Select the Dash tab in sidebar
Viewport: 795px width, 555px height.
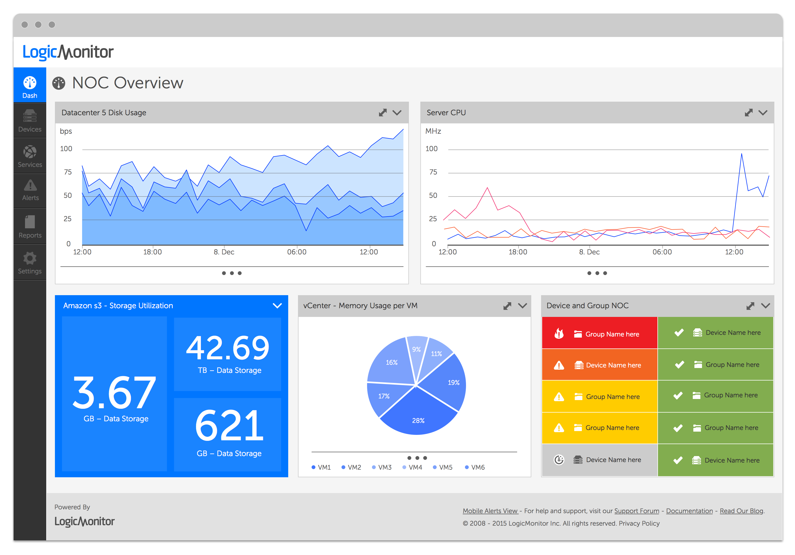point(30,85)
